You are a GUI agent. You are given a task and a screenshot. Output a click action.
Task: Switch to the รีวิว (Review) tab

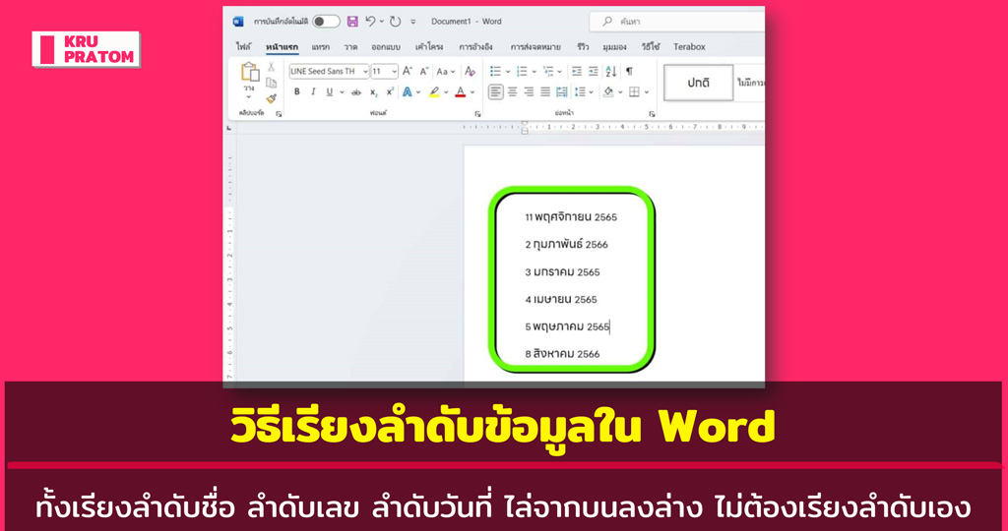[x=583, y=47]
